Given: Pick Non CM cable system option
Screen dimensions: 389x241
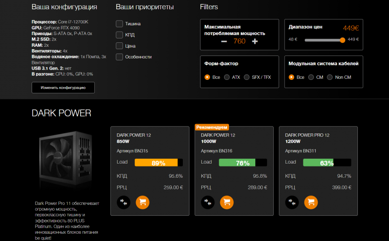Looking at the screenshot, I should 330,77.
